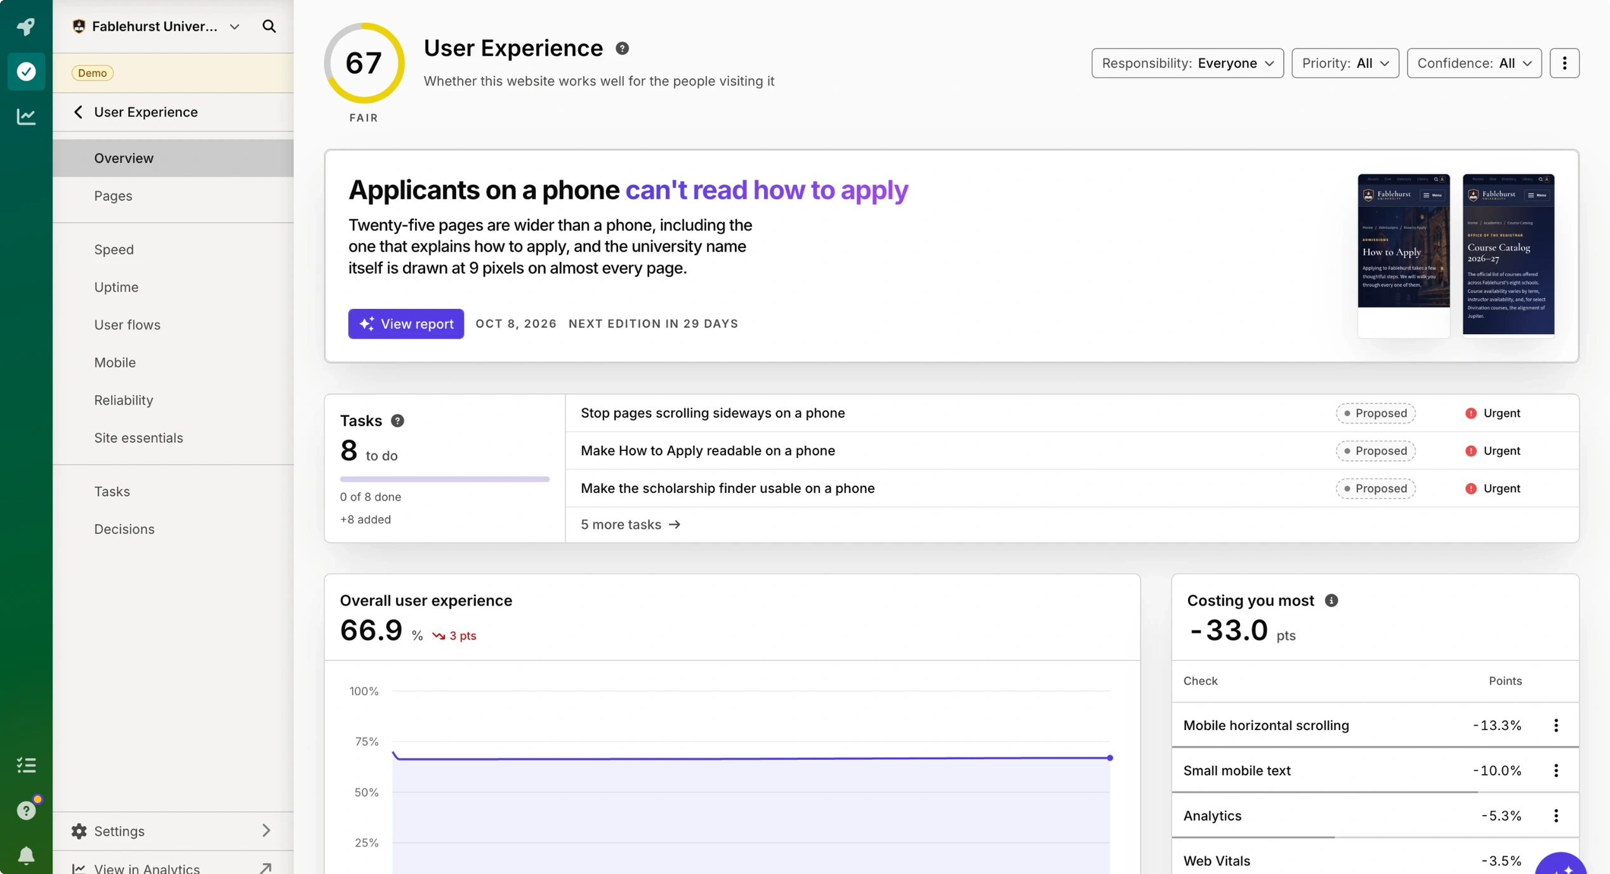Open the Fablehurst University site switcher dropdown
The image size is (1610, 874).
tap(157, 26)
